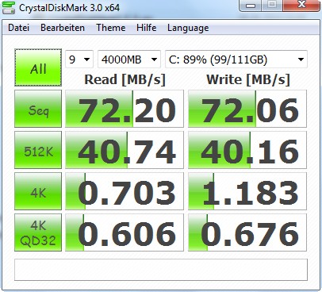322x292 pixels.
Task: Click the CrystalDiskMark title bar app icon
Action: [8, 7]
